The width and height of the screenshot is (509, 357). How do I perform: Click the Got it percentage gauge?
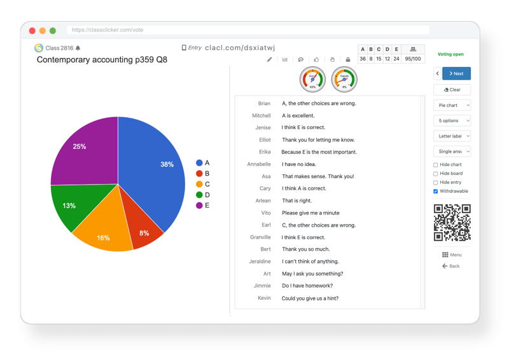pos(312,80)
